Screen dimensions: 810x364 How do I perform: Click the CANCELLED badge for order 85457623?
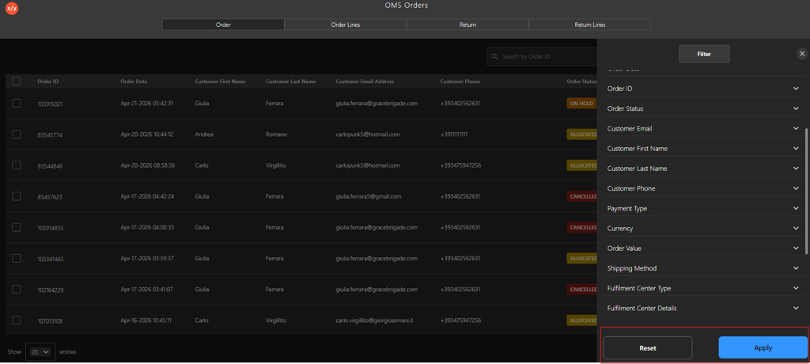coord(582,196)
